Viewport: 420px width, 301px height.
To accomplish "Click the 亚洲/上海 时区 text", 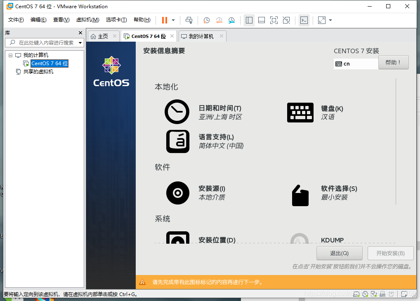I will click(x=220, y=117).
